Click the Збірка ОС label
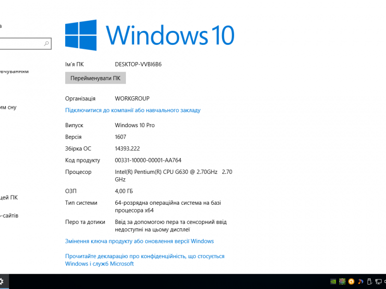Viewport: 386px width, 289px height. tap(78, 149)
